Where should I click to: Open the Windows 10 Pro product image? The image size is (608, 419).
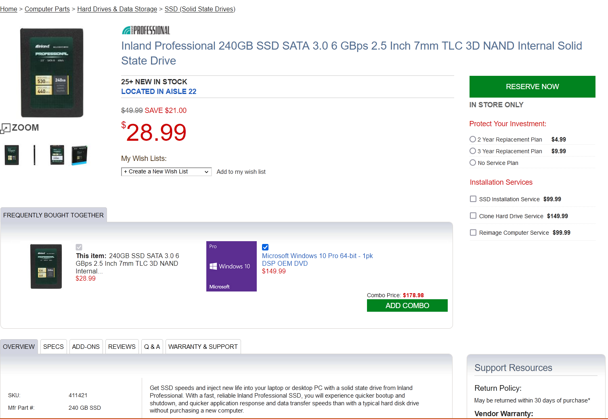click(231, 266)
